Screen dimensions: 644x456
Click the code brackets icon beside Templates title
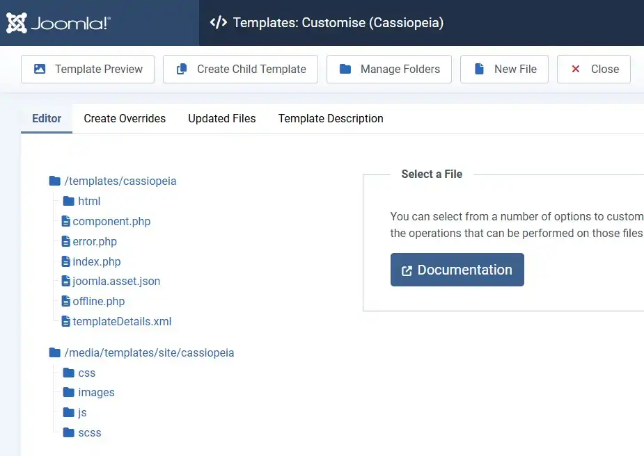click(219, 22)
